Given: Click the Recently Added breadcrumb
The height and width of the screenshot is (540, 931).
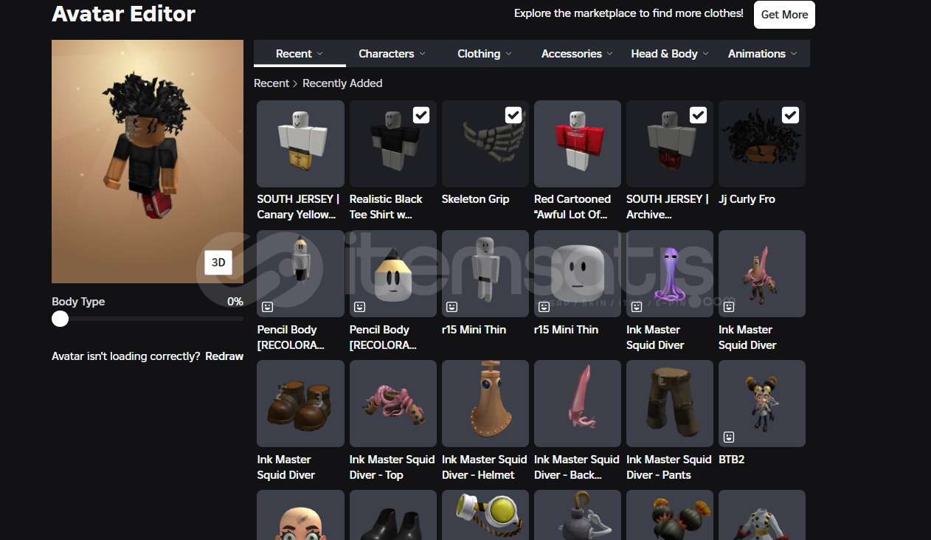Looking at the screenshot, I should (x=342, y=83).
